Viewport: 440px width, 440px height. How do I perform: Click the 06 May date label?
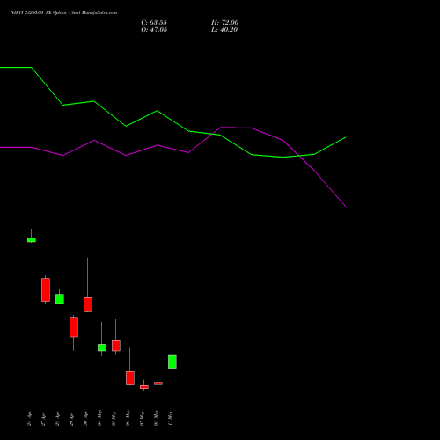128,418
